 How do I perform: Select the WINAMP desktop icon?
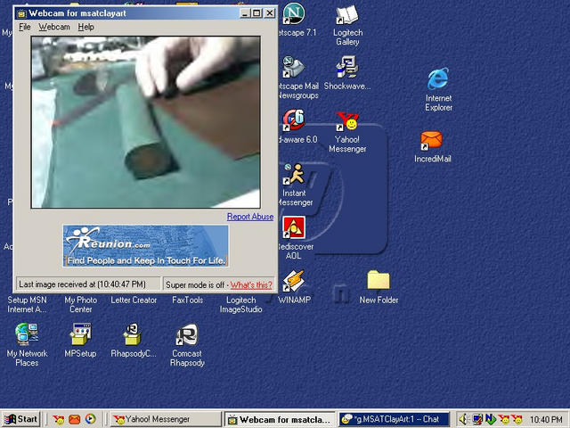tap(294, 281)
